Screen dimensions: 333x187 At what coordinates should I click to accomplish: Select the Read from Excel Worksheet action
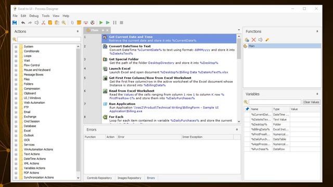169,95
